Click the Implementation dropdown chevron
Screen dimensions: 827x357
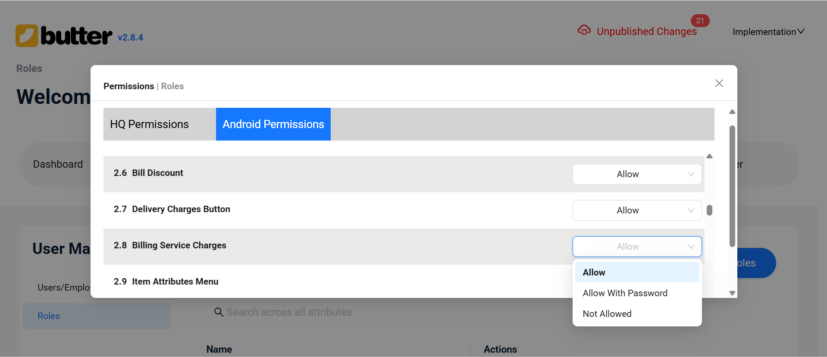(801, 31)
